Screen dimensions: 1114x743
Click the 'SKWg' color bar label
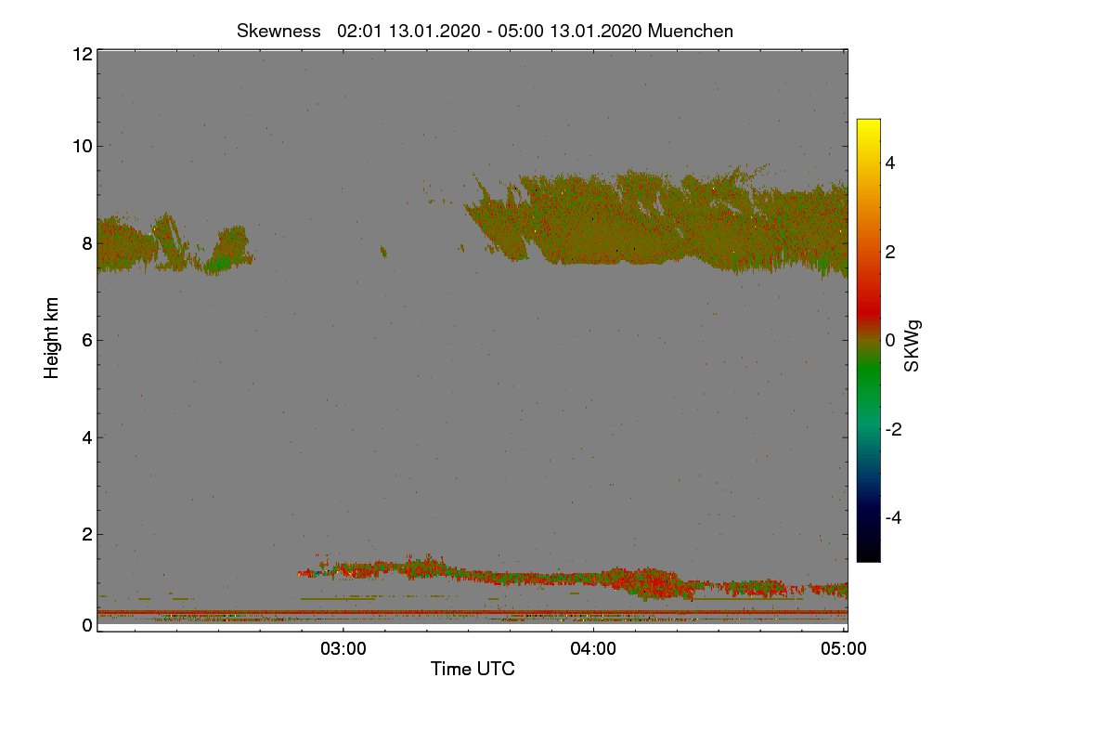coord(913,348)
